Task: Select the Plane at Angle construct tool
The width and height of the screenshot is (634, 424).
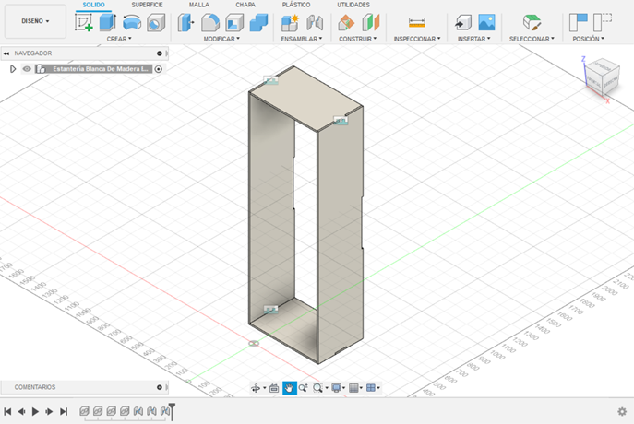Action: (x=346, y=22)
